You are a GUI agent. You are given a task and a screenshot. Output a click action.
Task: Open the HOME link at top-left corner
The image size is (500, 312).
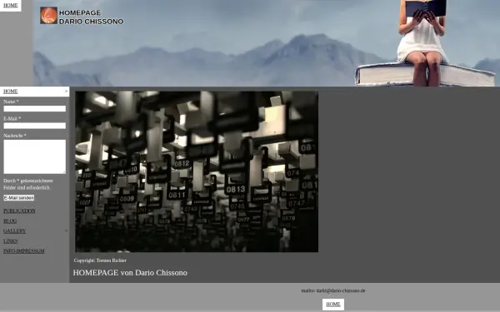pyautogui.click(x=11, y=6)
